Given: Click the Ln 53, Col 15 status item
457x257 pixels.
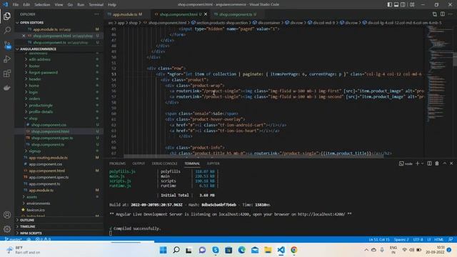Looking at the screenshot, I should tap(379, 239).
